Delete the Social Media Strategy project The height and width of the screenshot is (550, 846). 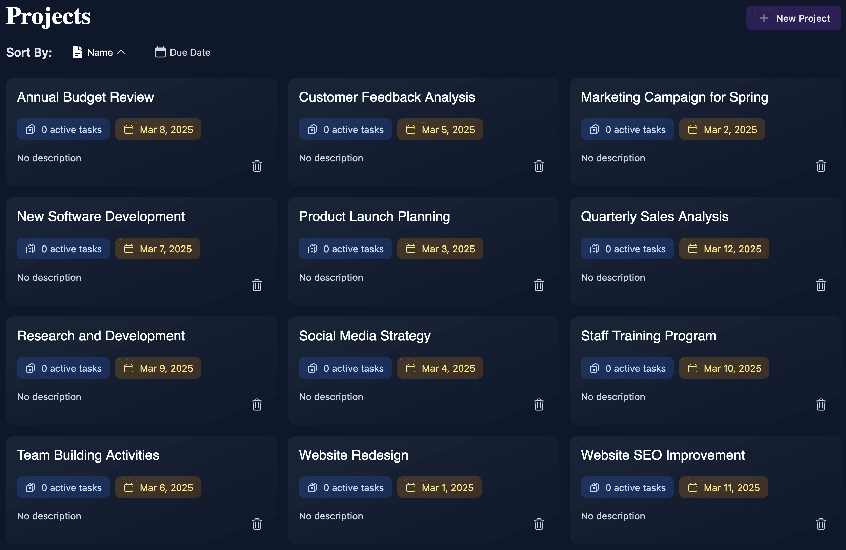[539, 405]
